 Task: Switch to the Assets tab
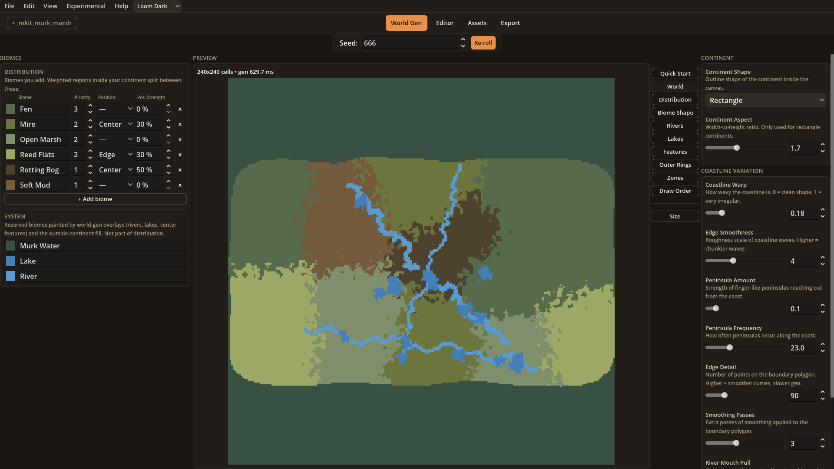tap(477, 23)
